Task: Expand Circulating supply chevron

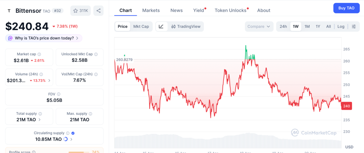Action: [x=71, y=139]
